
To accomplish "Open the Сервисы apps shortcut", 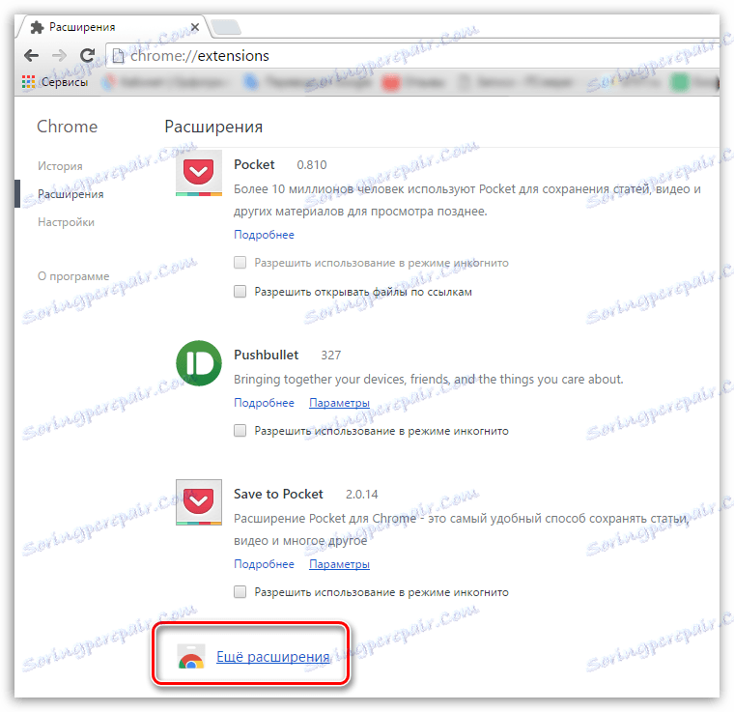I will pos(55,82).
